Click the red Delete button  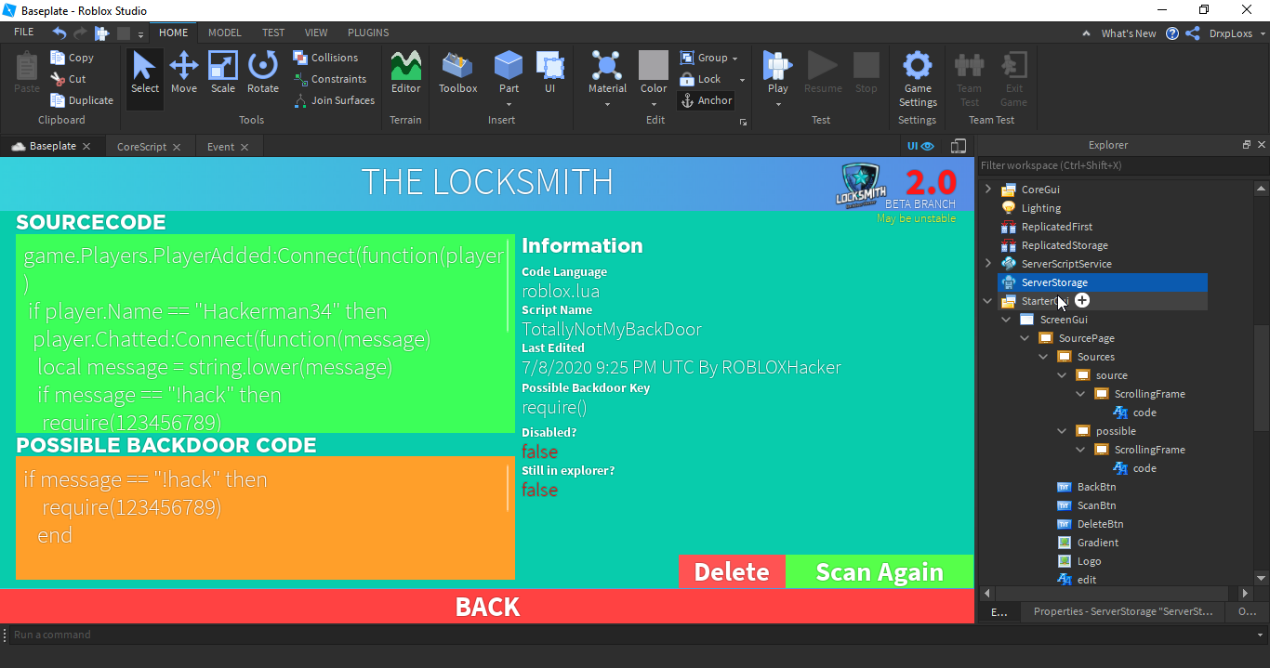click(x=732, y=571)
